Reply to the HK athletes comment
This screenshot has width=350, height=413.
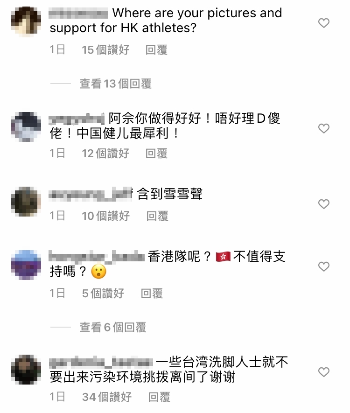(x=156, y=50)
